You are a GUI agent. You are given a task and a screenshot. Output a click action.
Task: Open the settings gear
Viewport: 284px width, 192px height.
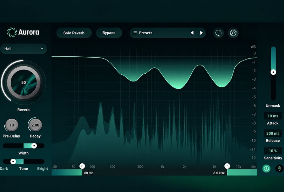pyautogui.click(x=233, y=33)
